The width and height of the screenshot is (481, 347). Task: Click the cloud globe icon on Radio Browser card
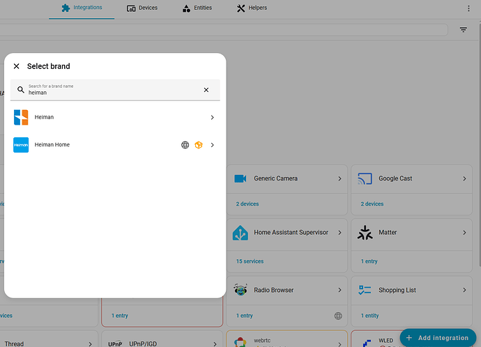coord(338,316)
